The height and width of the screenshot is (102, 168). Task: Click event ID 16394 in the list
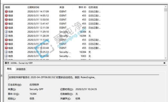pyautogui.click(x=83, y=36)
